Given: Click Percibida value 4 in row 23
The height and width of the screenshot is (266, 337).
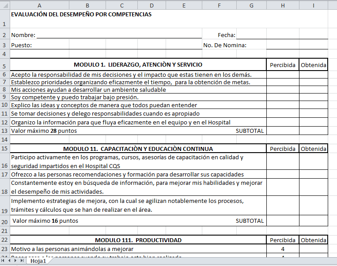Looking at the screenshot, I should (x=283, y=249).
